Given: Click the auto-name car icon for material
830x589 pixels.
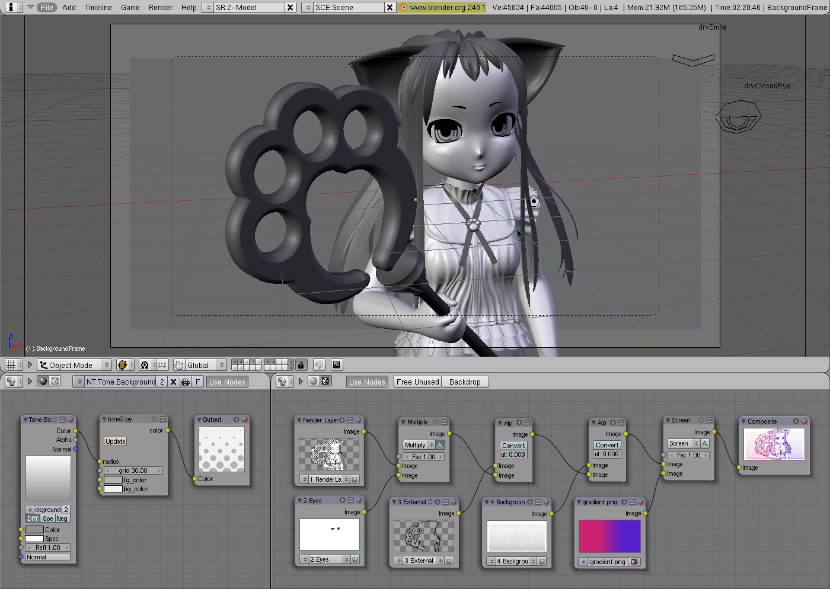Looking at the screenshot, I should click(x=186, y=382).
